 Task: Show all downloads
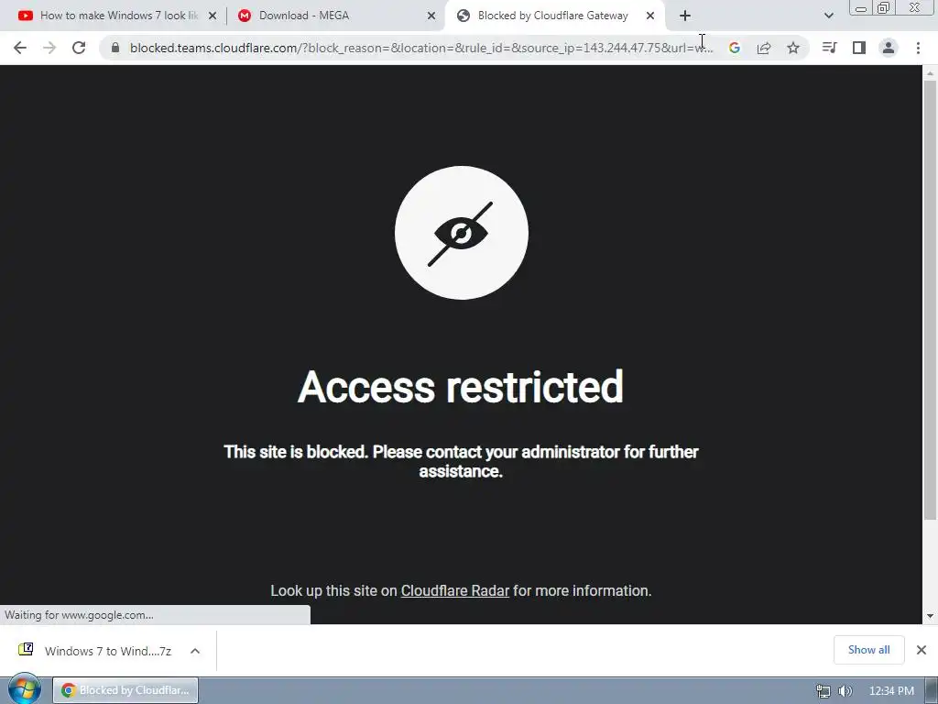pyautogui.click(x=868, y=650)
